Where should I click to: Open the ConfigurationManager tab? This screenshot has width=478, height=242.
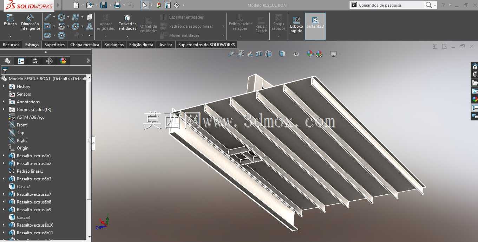[35, 61]
